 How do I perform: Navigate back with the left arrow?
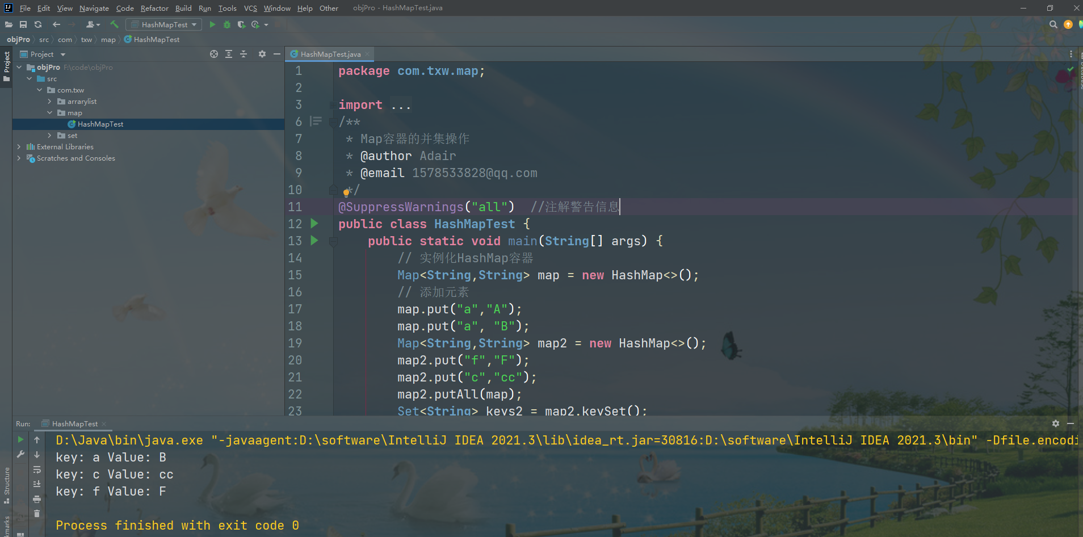[56, 24]
